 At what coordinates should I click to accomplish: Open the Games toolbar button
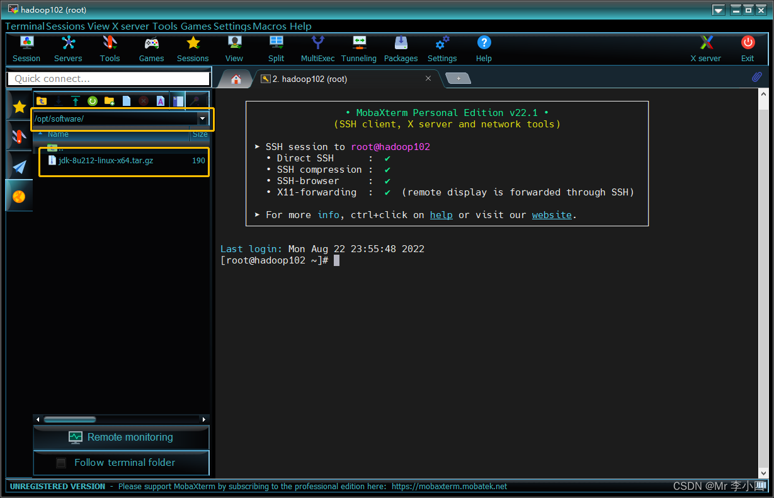tap(151, 49)
